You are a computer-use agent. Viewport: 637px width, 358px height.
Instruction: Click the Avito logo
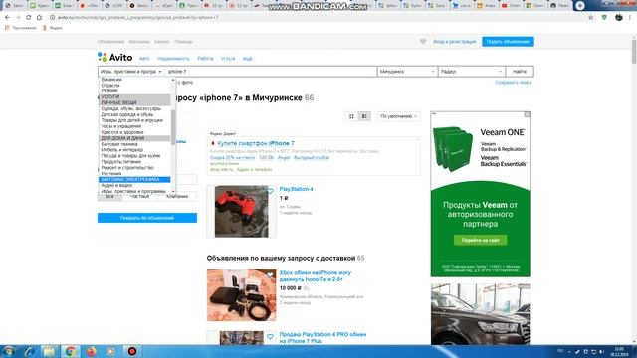pyautogui.click(x=115, y=58)
